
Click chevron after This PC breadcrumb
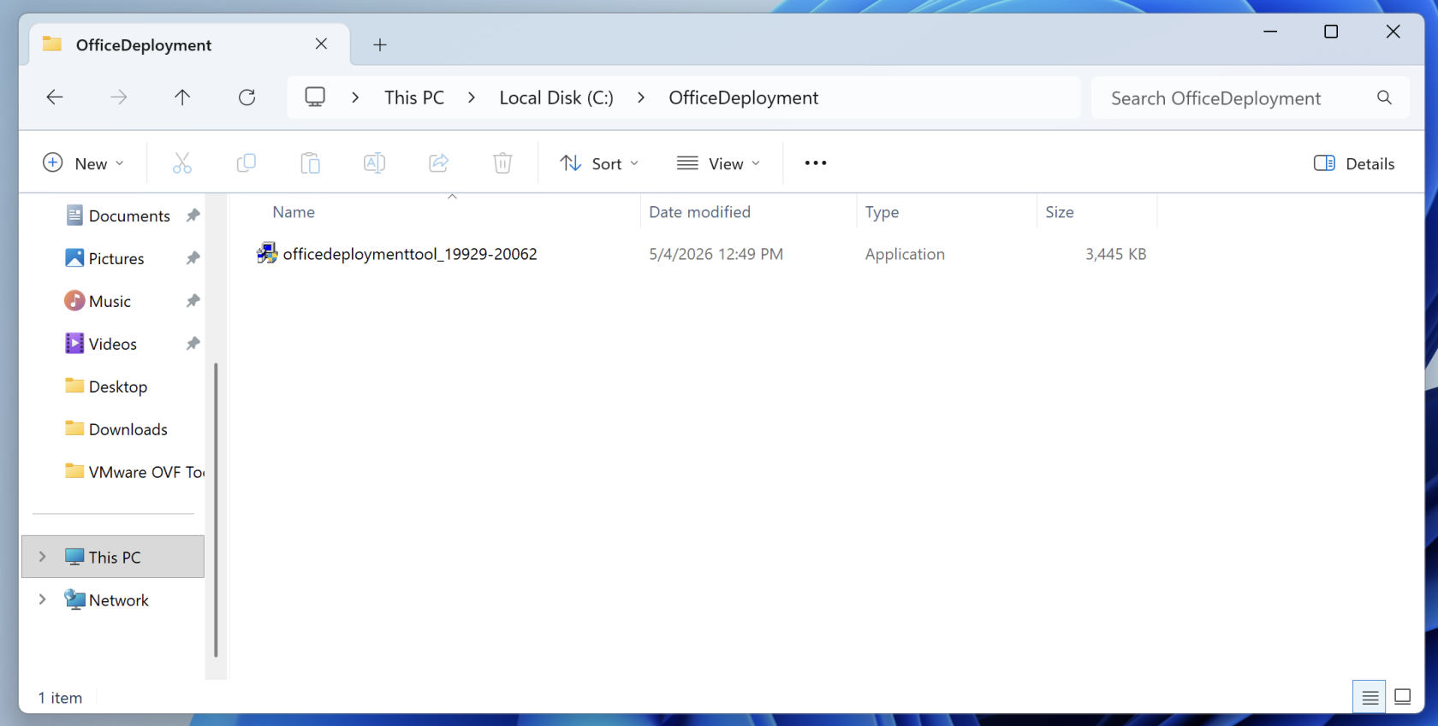click(472, 97)
